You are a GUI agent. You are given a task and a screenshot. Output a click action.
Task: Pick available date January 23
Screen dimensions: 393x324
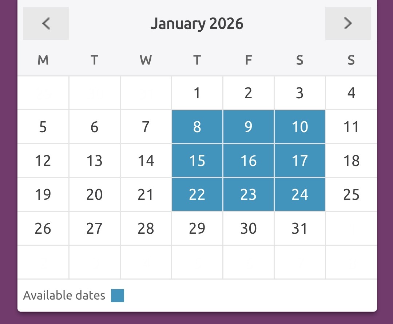click(249, 195)
